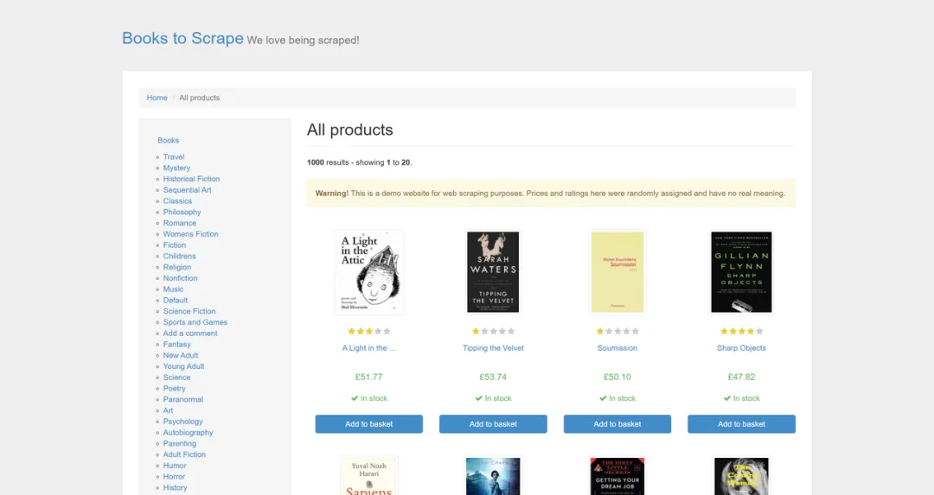Open A Light in the Attic cover
Image resolution: width=934 pixels, height=495 pixels.
[368, 272]
